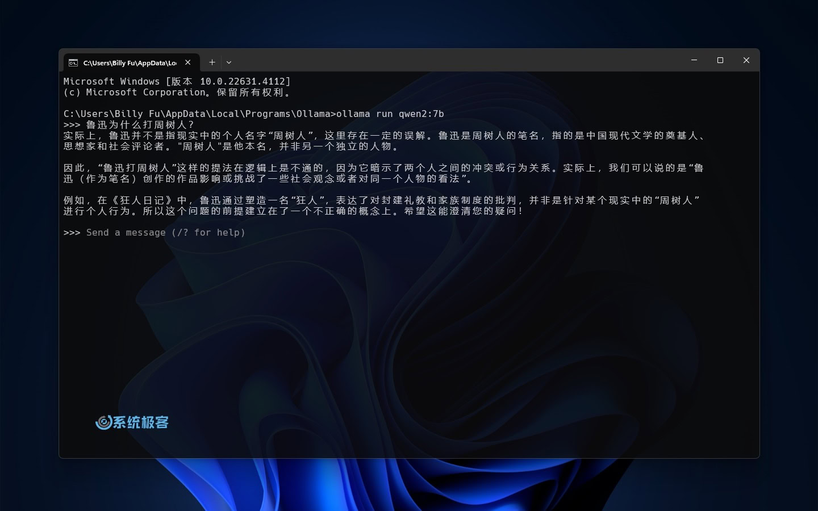Maximize the terminal window
This screenshot has height=511, width=818.
(x=720, y=60)
